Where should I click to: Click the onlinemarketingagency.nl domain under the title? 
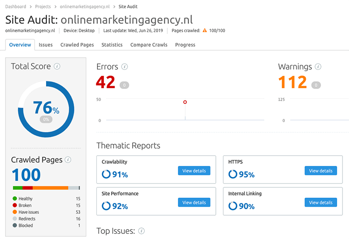(x=30, y=30)
